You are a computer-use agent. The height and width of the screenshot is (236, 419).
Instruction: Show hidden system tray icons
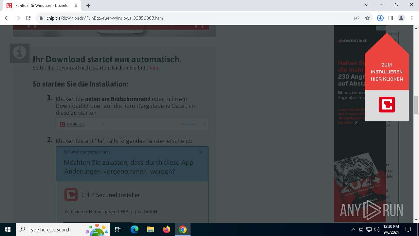coord(353,229)
